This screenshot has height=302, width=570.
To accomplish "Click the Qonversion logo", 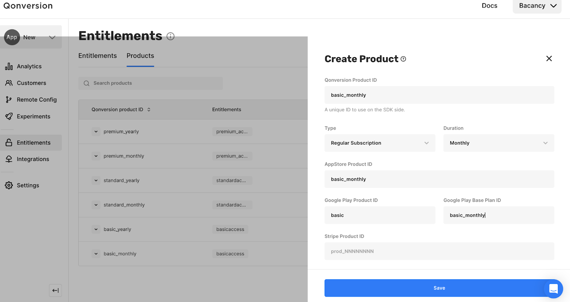I will click(x=28, y=6).
